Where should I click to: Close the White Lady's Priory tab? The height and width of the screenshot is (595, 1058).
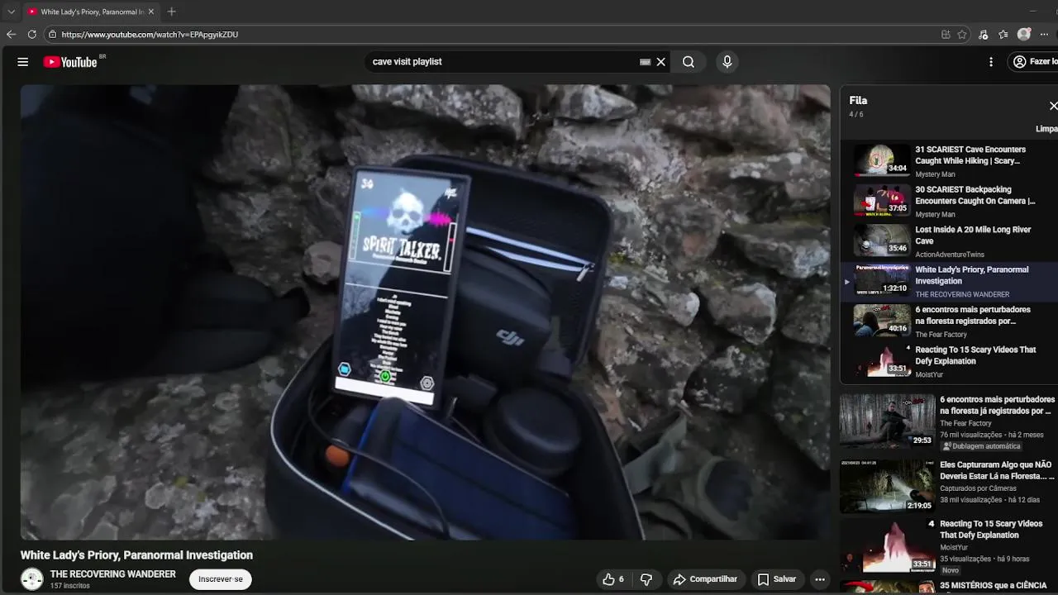point(151,12)
